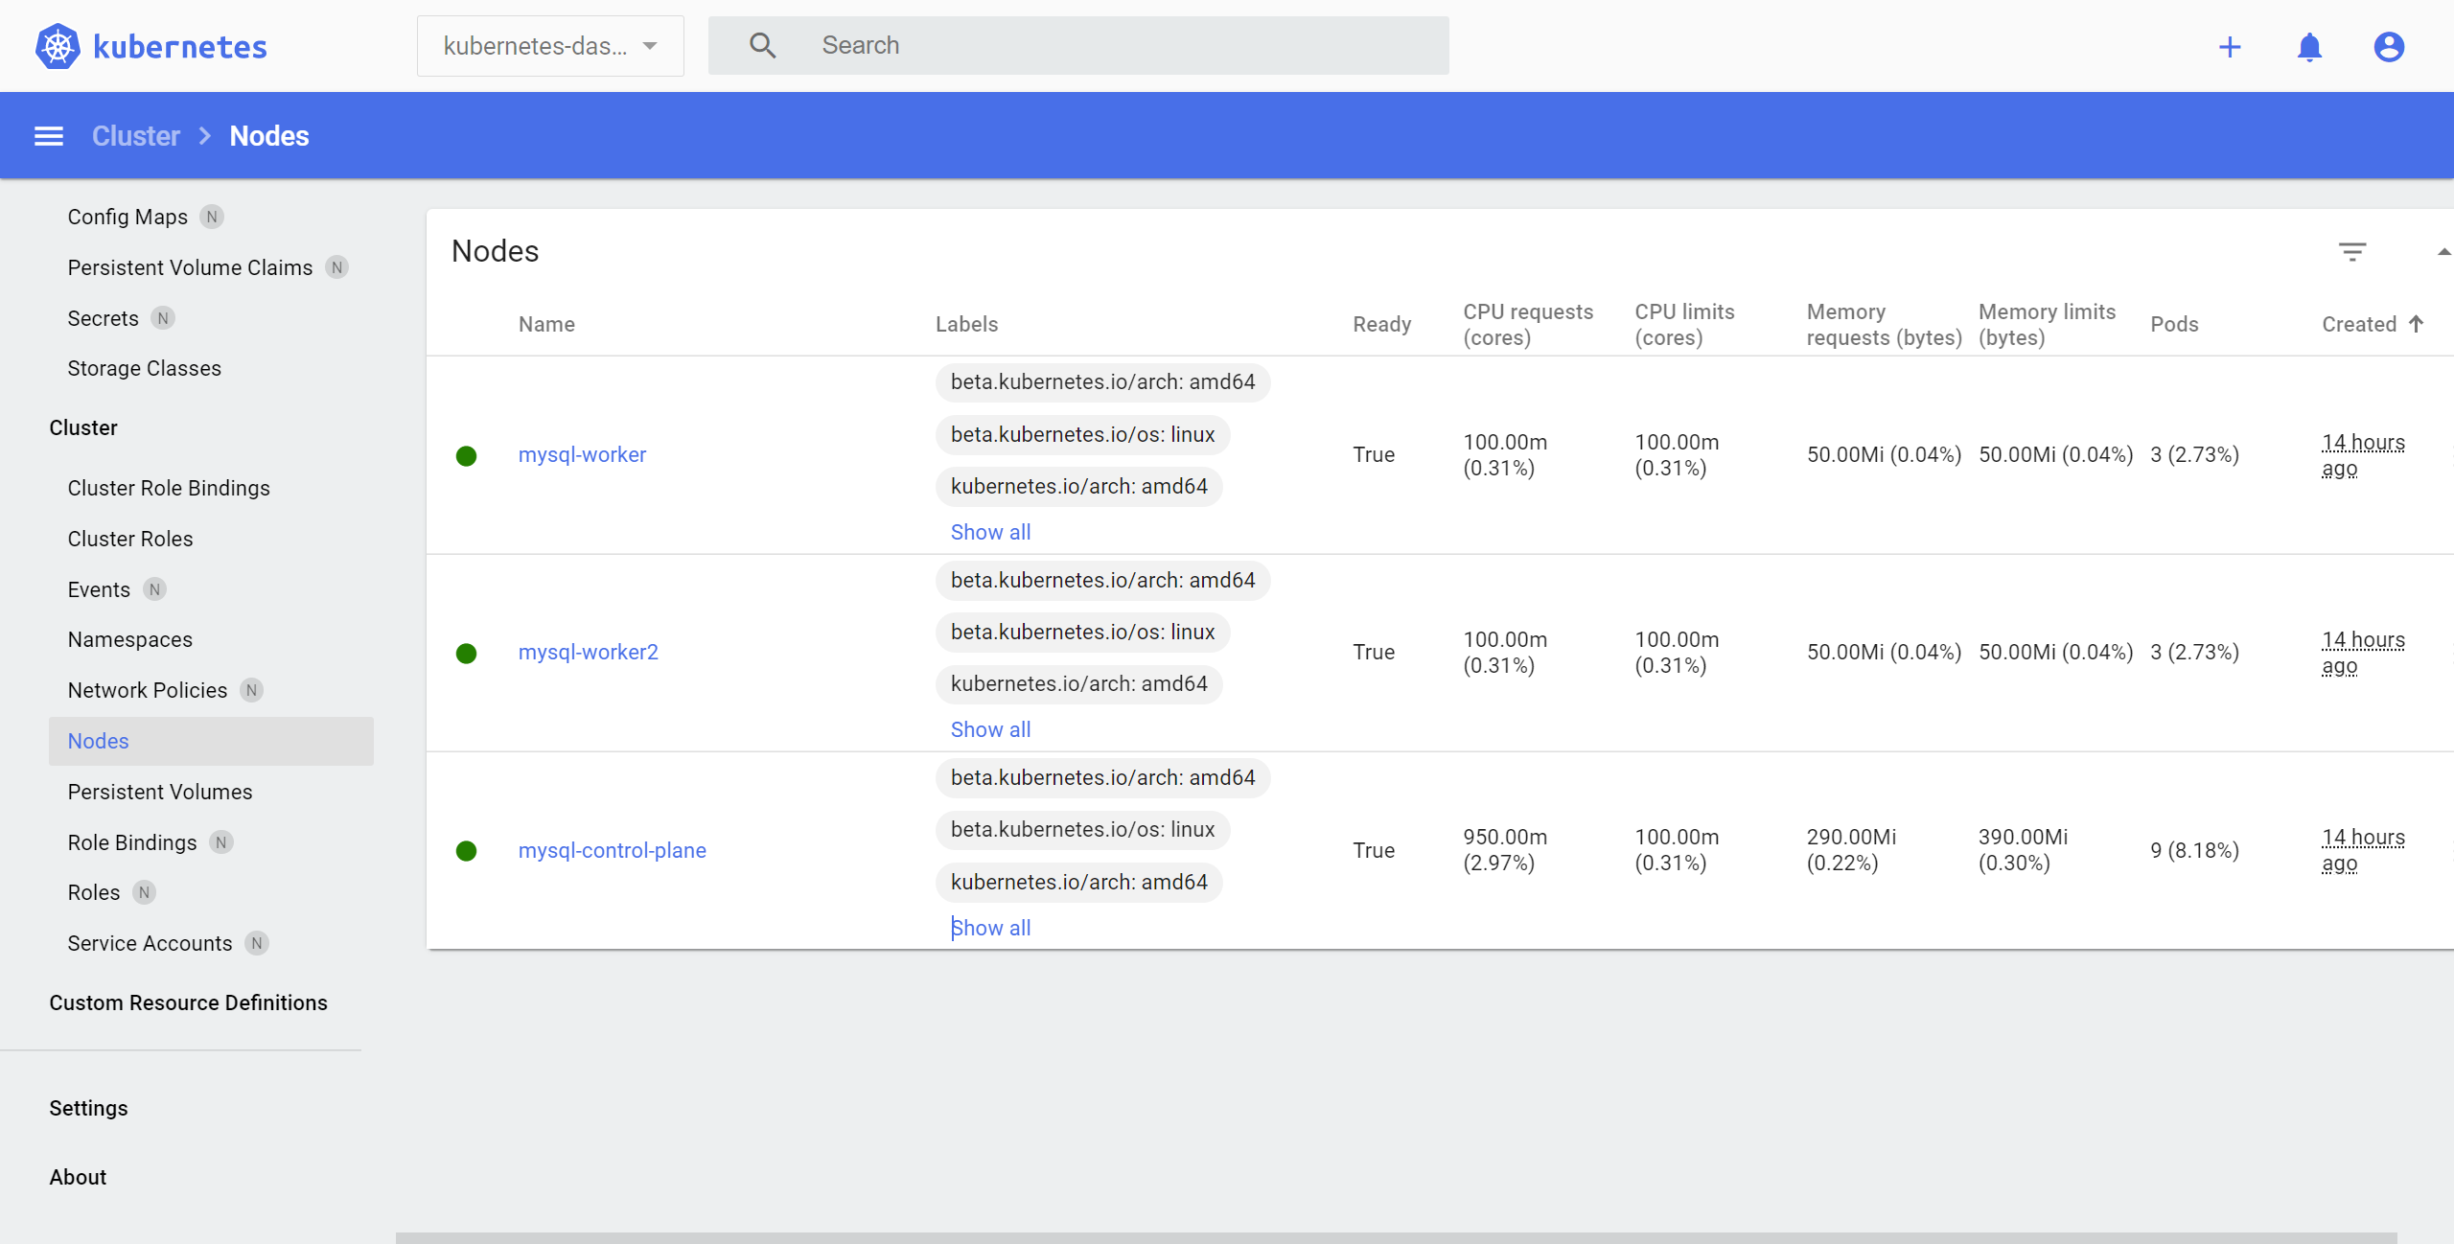
Task: Open the create new resource form
Action: (x=2231, y=46)
